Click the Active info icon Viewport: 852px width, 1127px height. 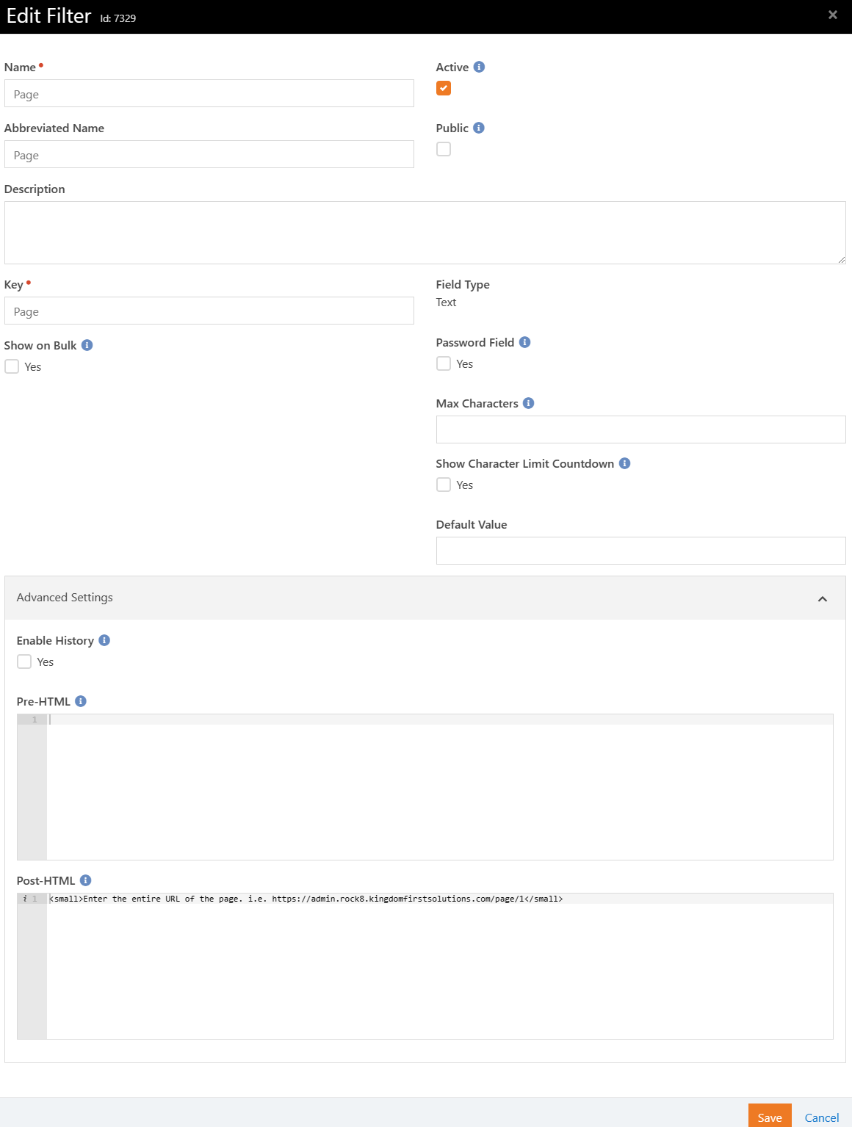click(x=479, y=67)
